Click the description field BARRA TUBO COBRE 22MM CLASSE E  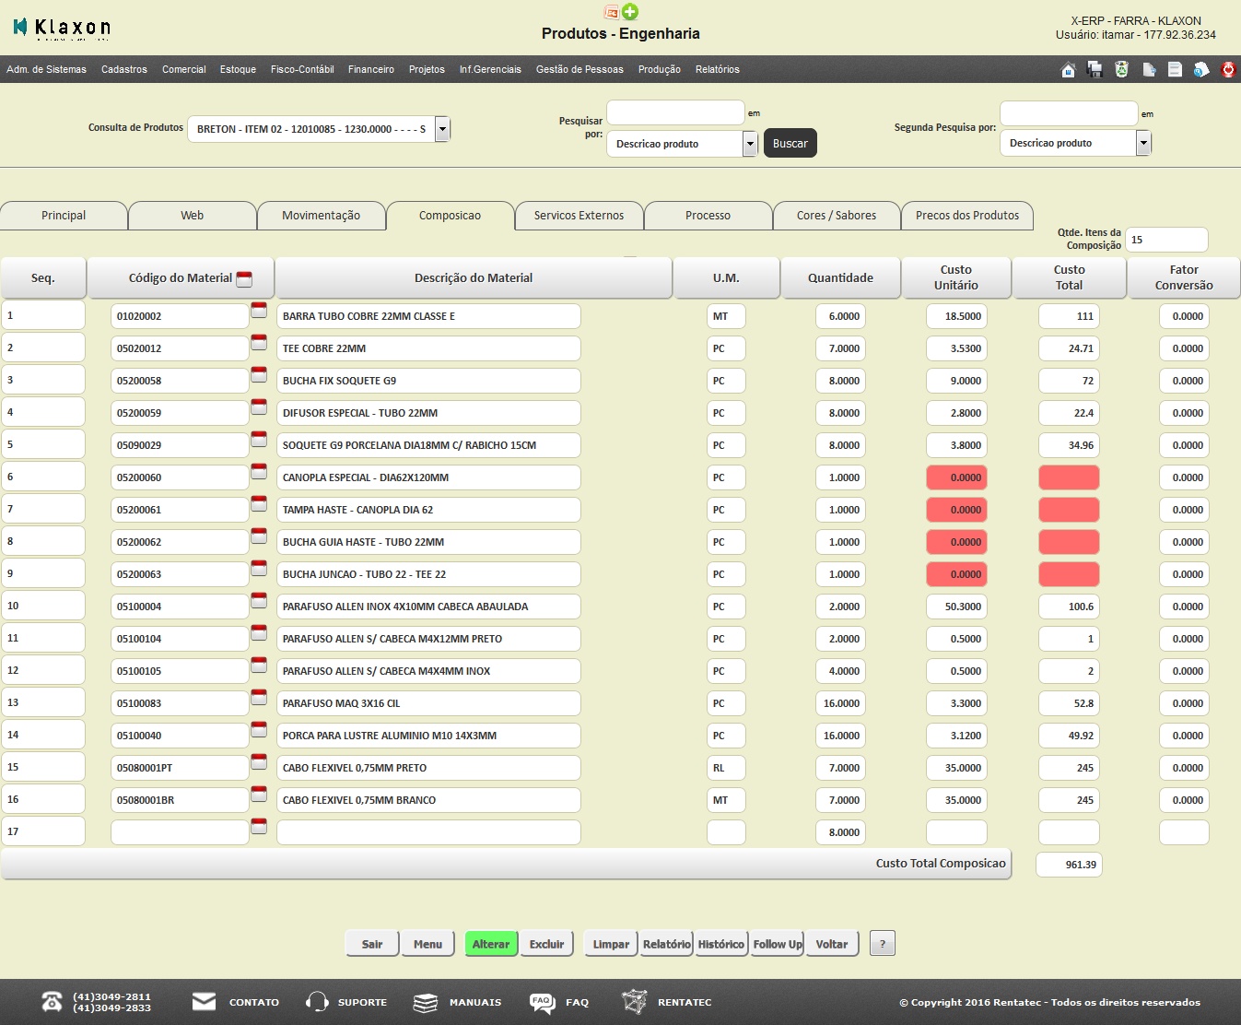(x=428, y=316)
